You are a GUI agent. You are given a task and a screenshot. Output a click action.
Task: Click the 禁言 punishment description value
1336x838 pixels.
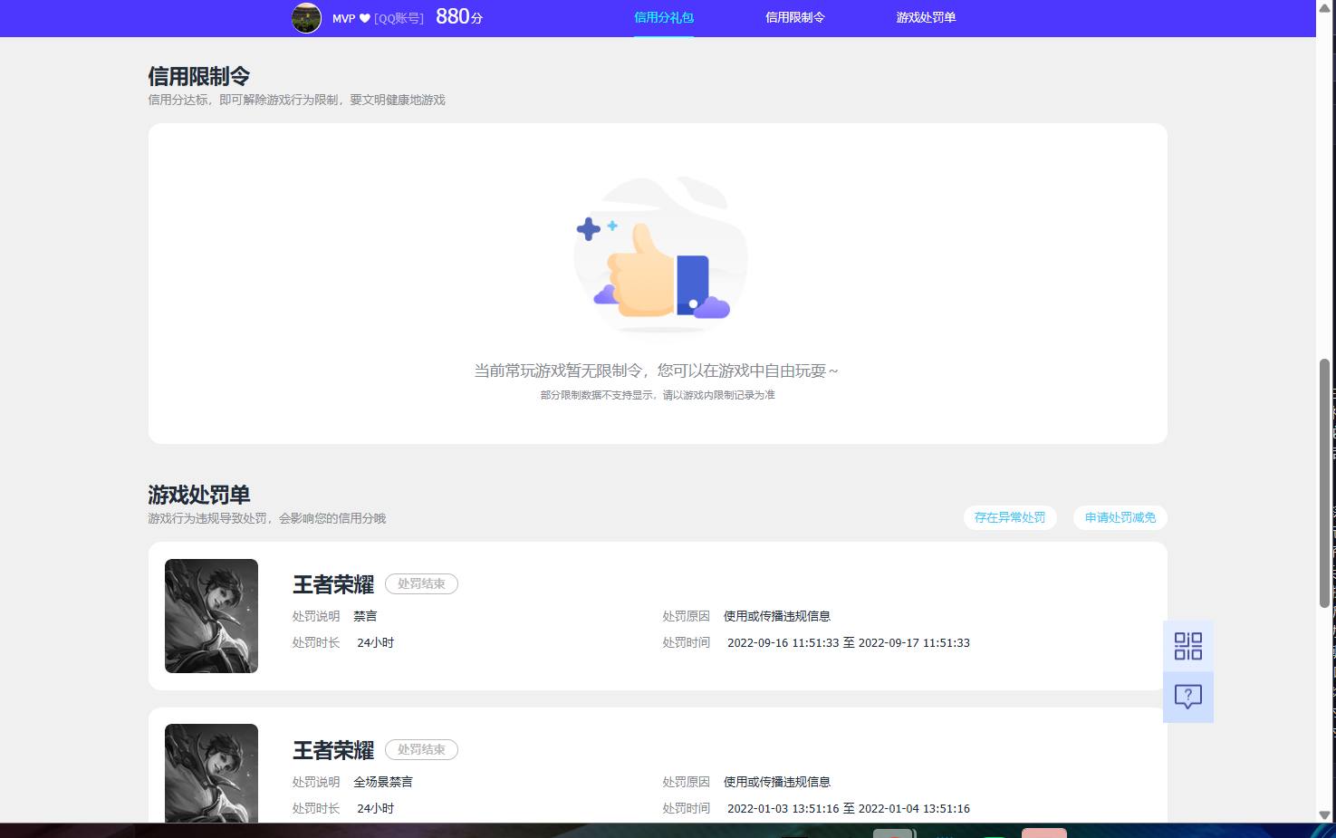coord(365,616)
